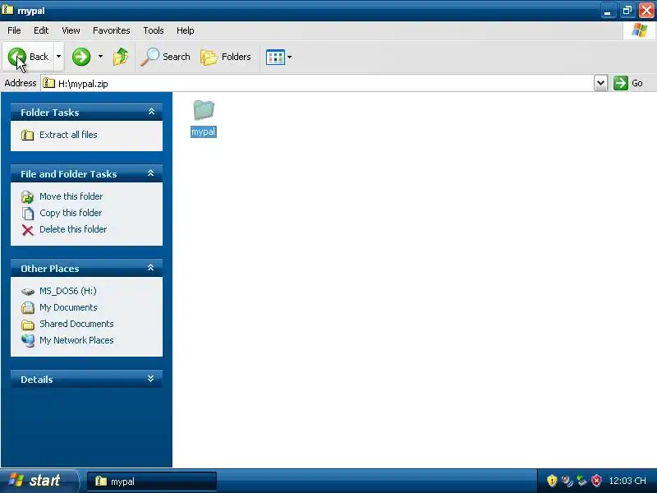Click the mypal folder name label
657x493 pixels.
pyautogui.click(x=203, y=131)
